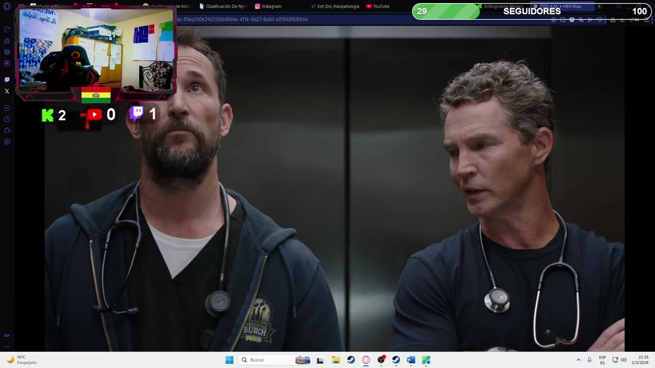
Task: Open ESP ES language switcher
Action: (x=602, y=360)
